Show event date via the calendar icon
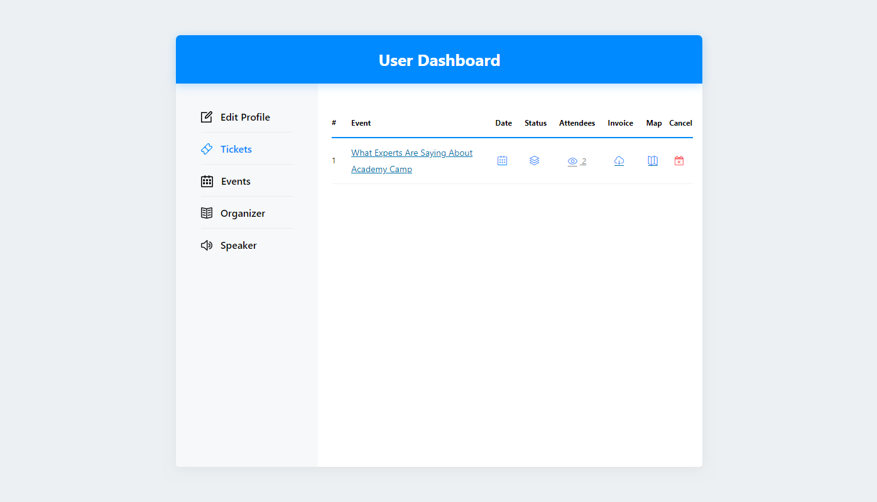The image size is (877, 502). tap(503, 161)
